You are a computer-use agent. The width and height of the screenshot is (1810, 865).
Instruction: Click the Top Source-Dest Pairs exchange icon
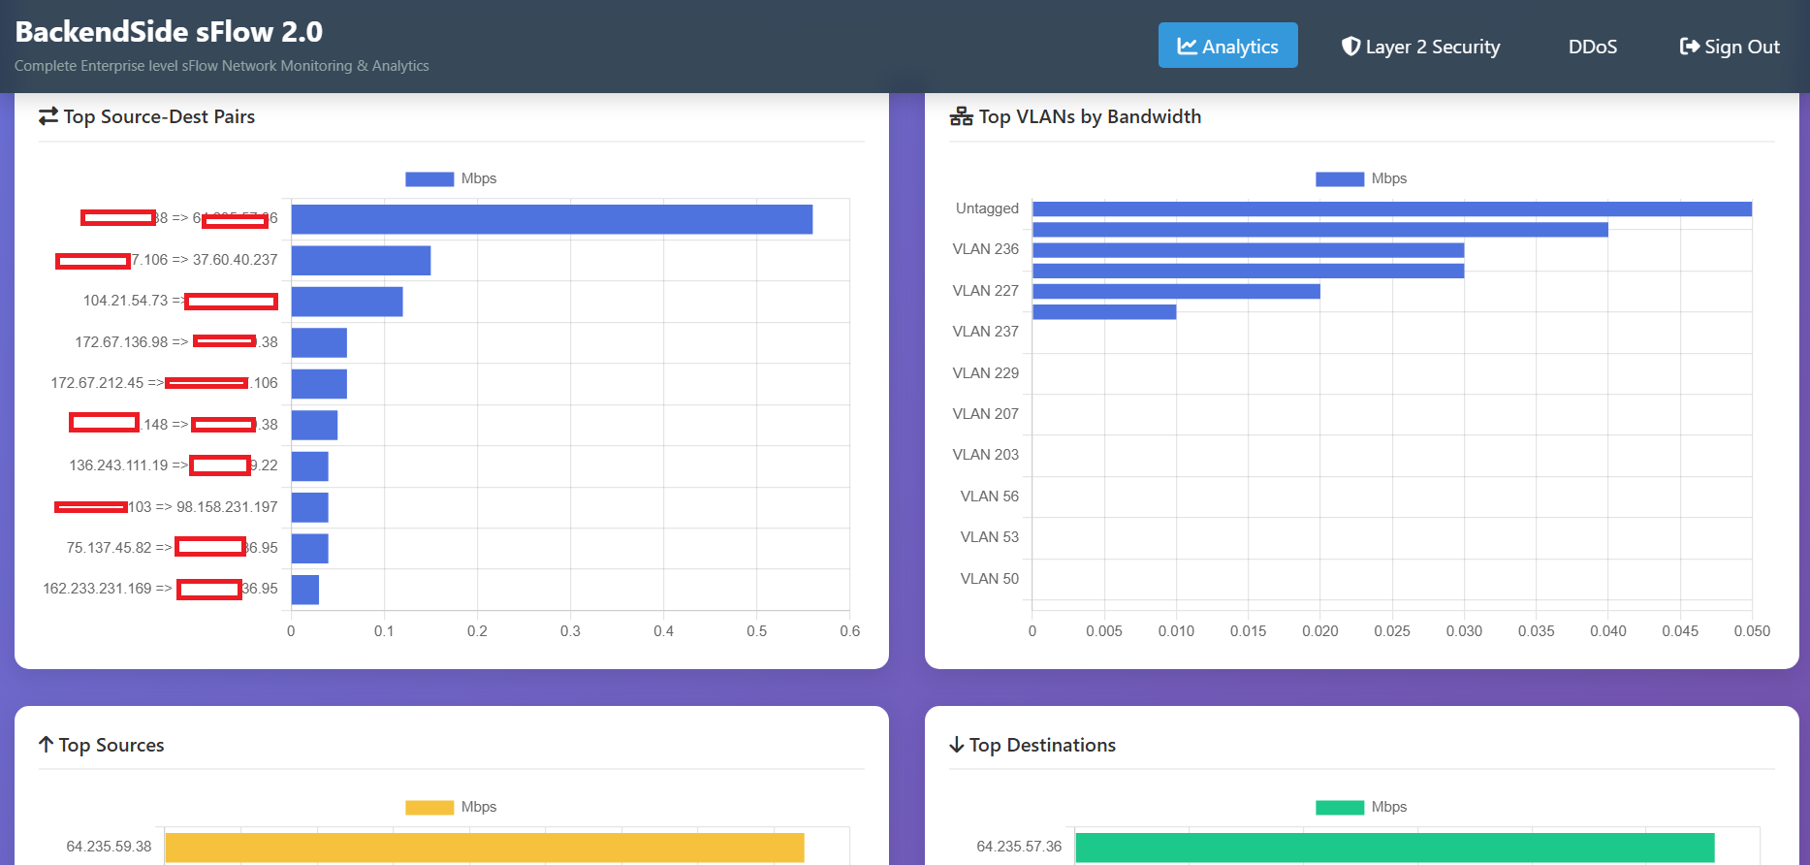point(48,116)
